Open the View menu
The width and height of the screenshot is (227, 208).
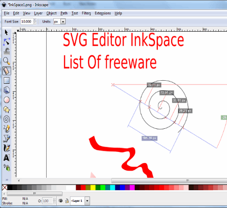(27, 13)
